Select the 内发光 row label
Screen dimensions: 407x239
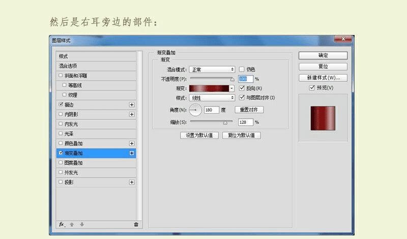coord(71,124)
